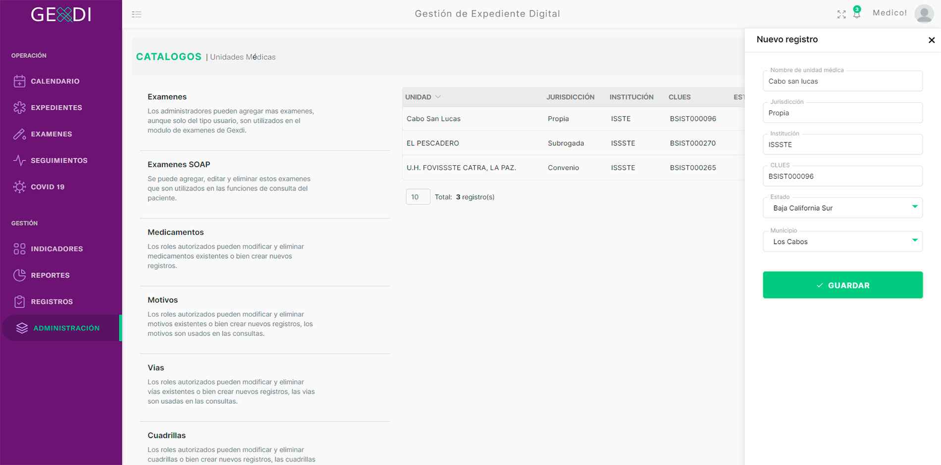
Task: Click the COVID 19 virus icon
Action: point(19,186)
